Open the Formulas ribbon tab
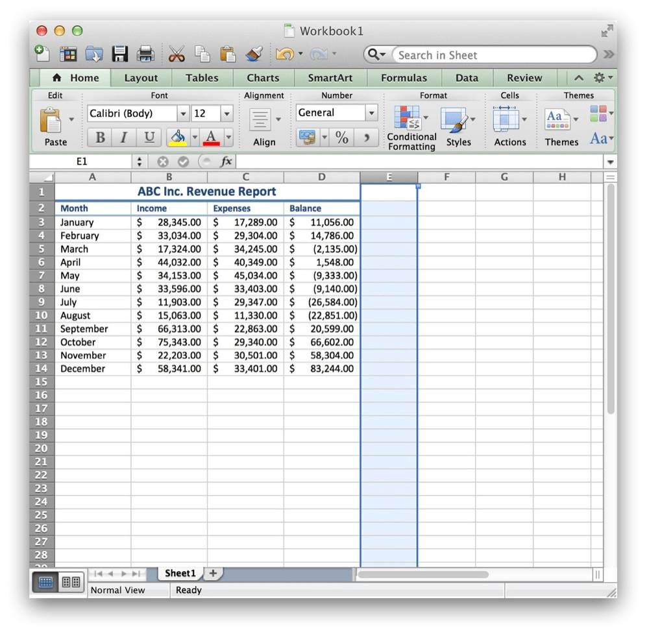The width and height of the screenshot is (649, 632). coord(404,78)
